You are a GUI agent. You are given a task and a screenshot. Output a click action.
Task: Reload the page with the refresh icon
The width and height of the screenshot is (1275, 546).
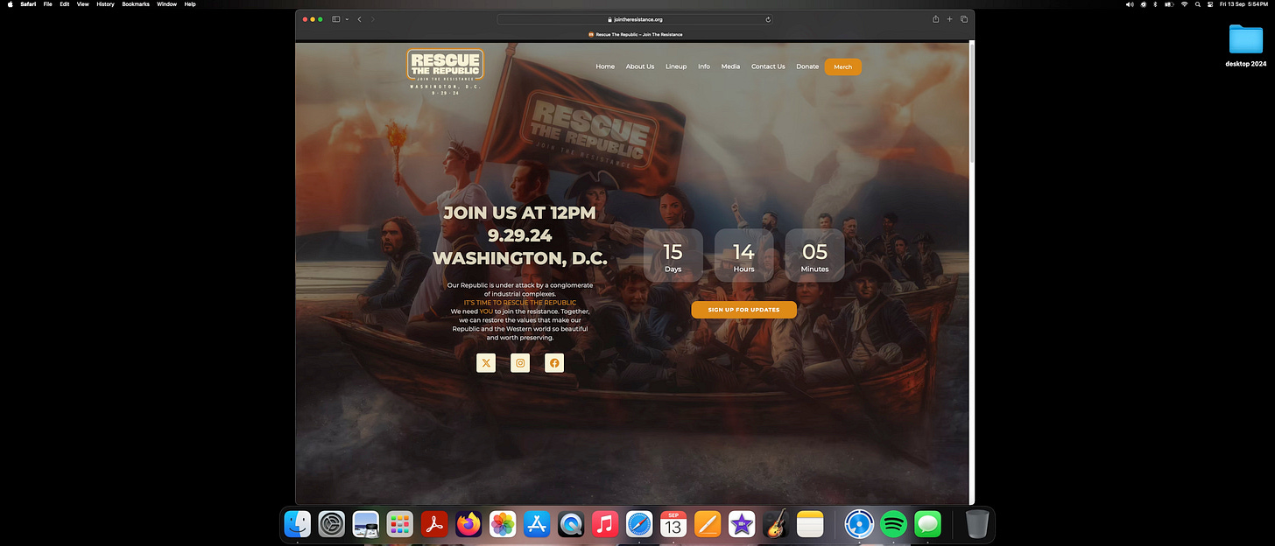point(768,19)
